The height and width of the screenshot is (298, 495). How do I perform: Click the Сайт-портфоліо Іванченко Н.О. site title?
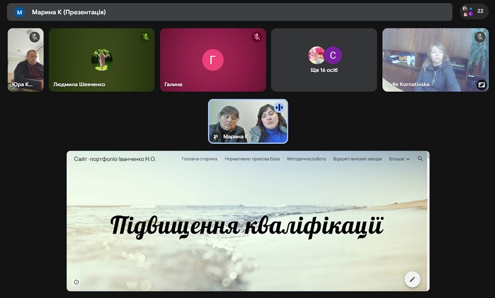pyautogui.click(x=115, y=159)
